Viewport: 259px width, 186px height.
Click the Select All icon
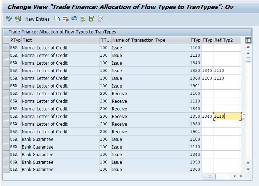[x=83, y=19]
